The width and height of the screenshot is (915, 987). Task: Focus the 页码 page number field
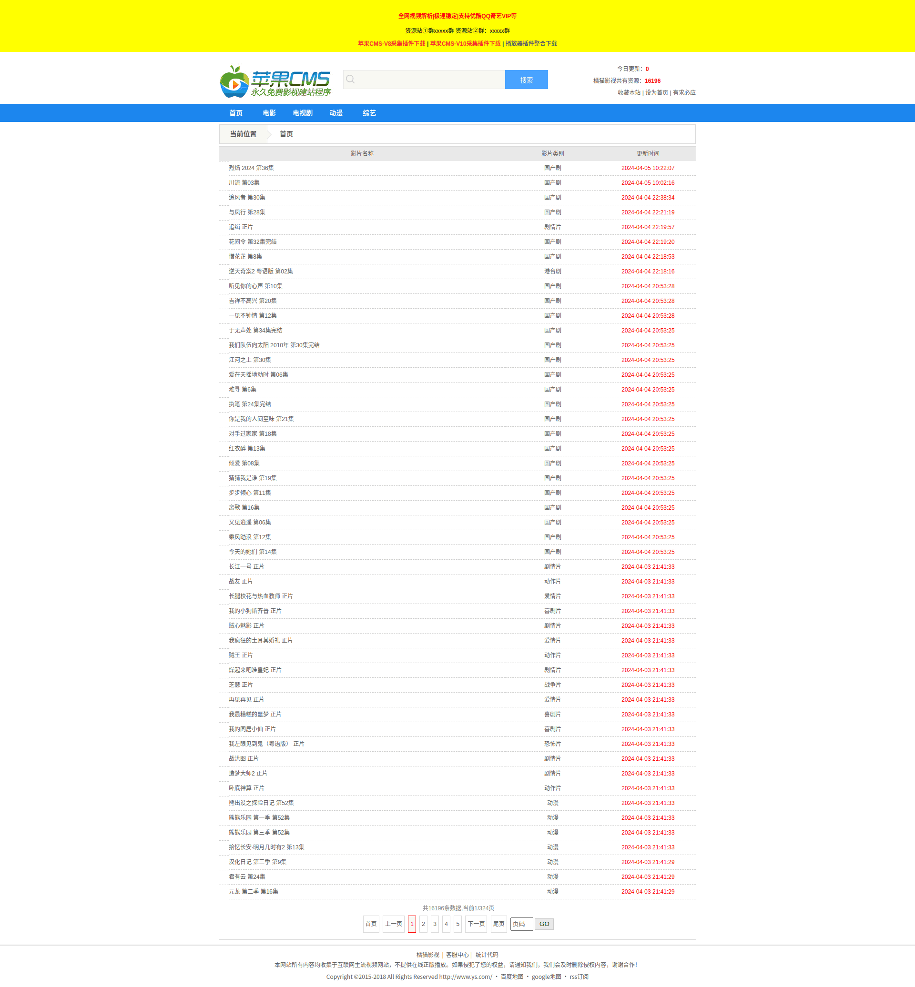(x=522, y=924)
